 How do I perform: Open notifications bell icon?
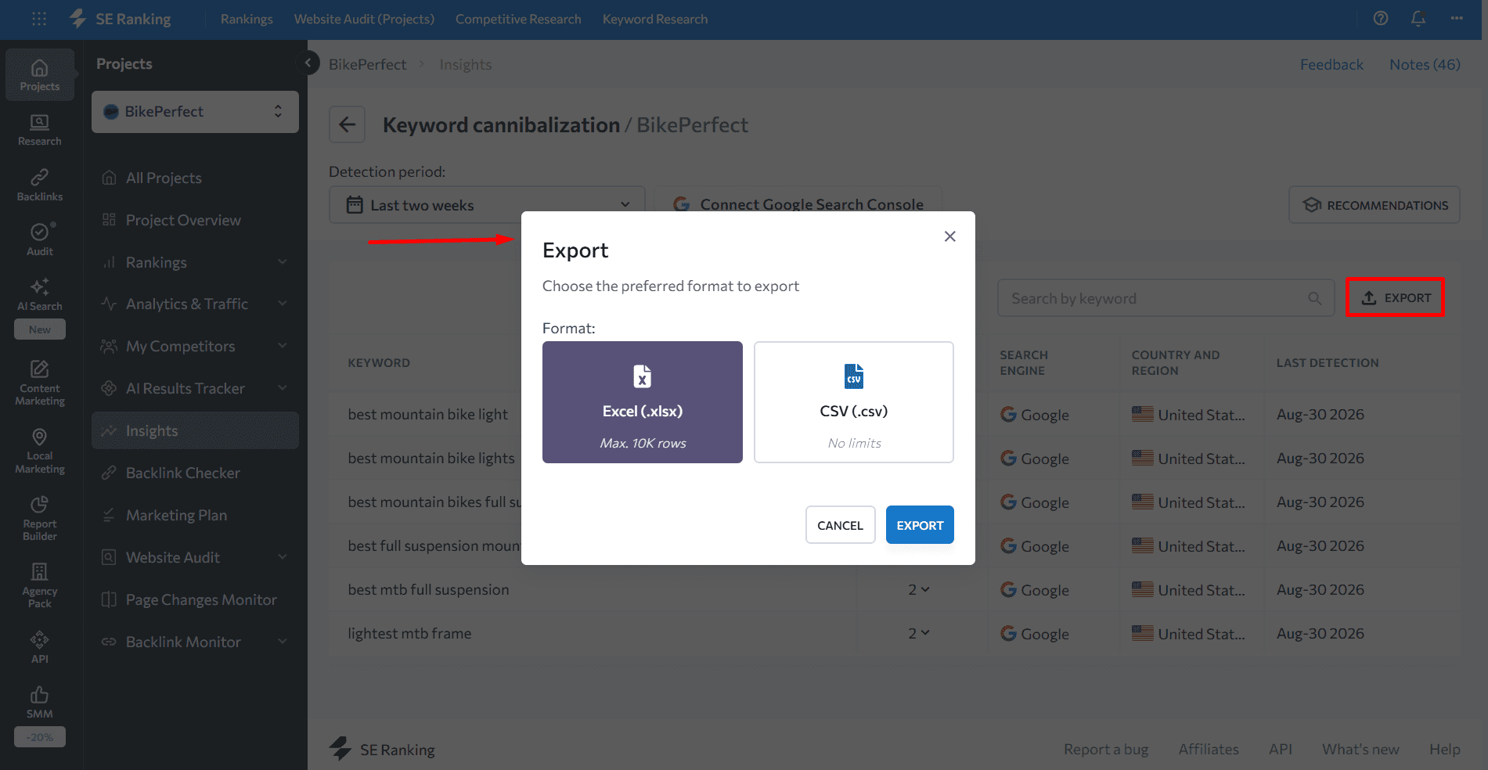point(1418,18)
